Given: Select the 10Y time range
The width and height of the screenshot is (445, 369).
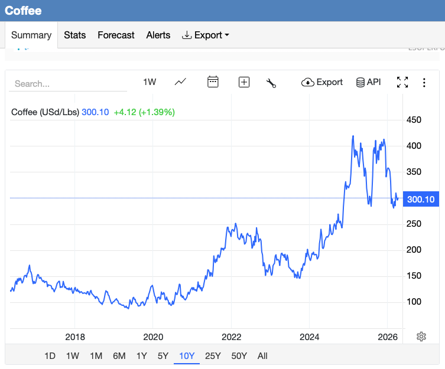Looking at the screenshot, I should [187, 355].
